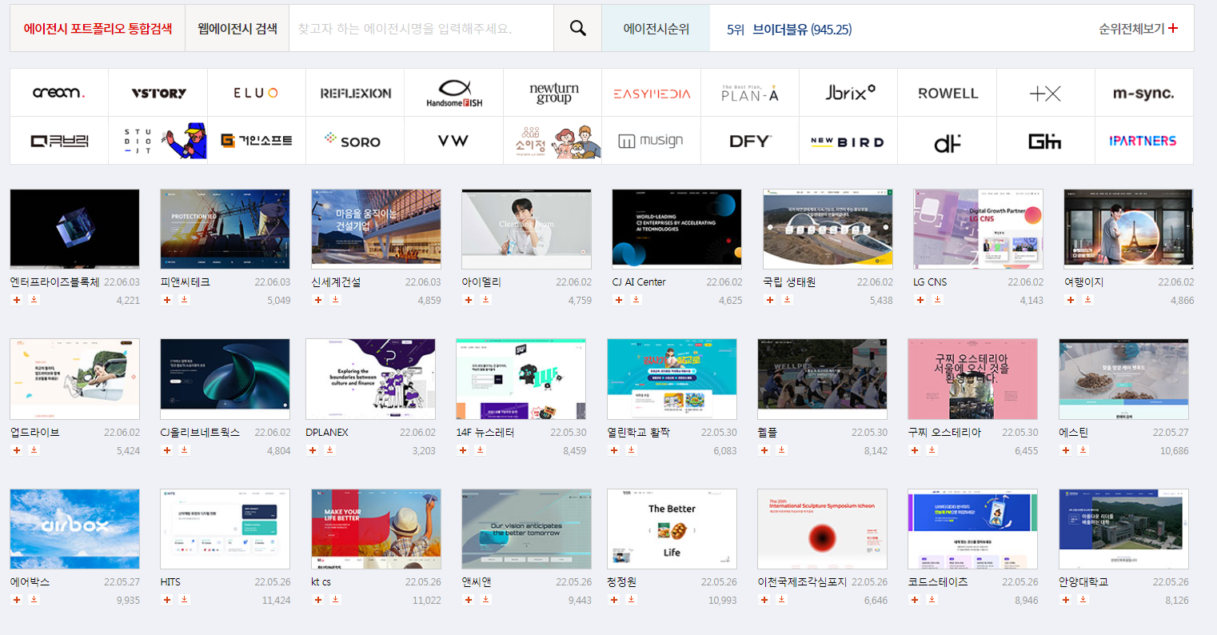Open the 거인소프트 agency logo
Screen dimensions: 1217x635
tap(257, 141)
